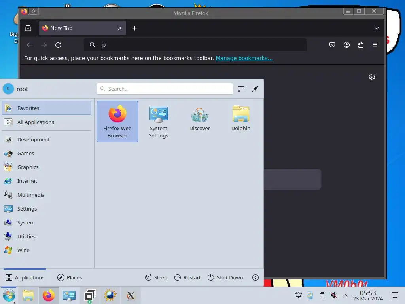
Task: Open Multimedia category
Action: [46, 195]
